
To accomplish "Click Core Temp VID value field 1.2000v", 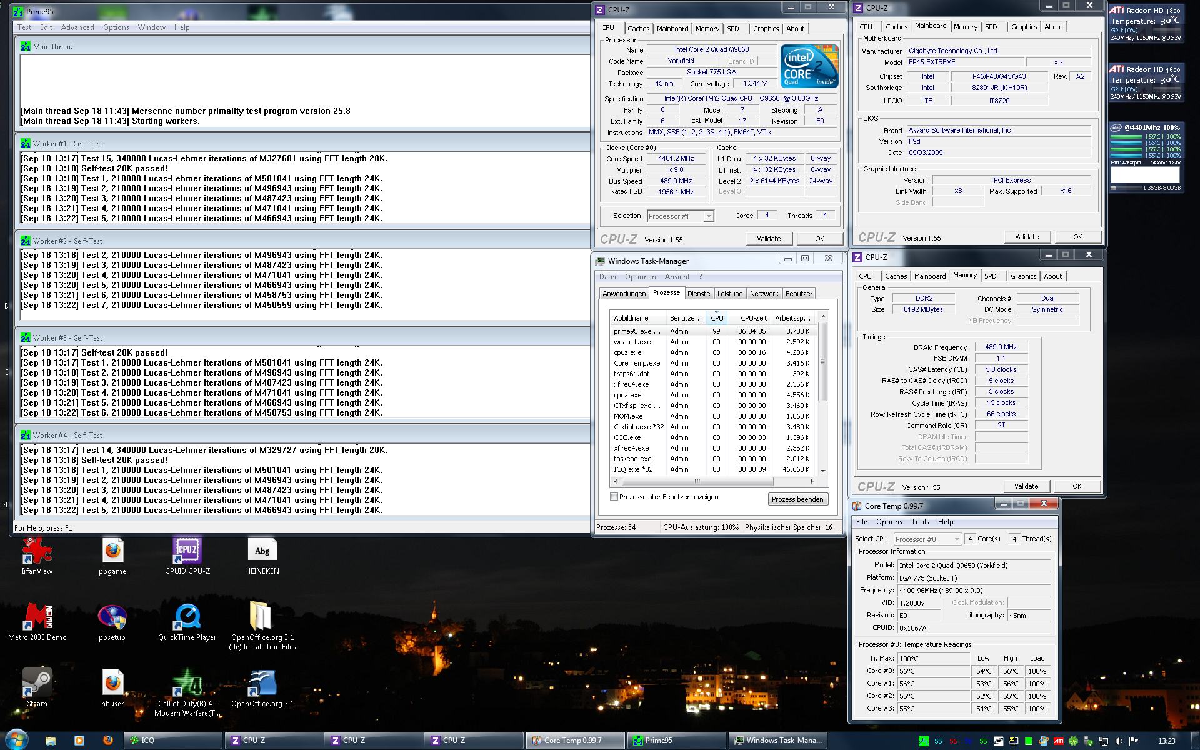I will pyautogui.click(x=919, y=603).
